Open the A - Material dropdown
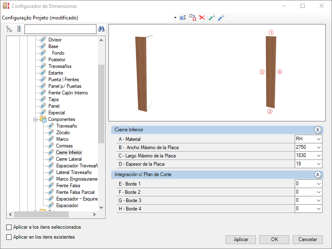 [318, 139]
